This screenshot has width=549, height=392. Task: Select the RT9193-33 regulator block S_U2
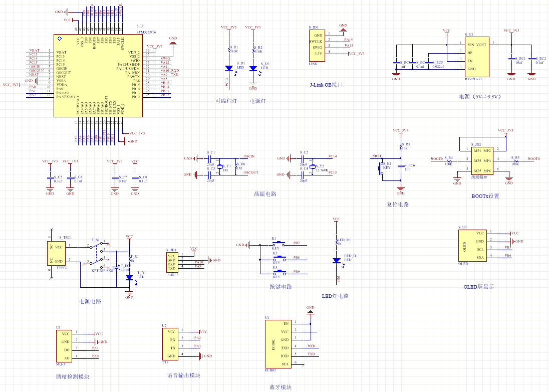click(x=477, y=57)
